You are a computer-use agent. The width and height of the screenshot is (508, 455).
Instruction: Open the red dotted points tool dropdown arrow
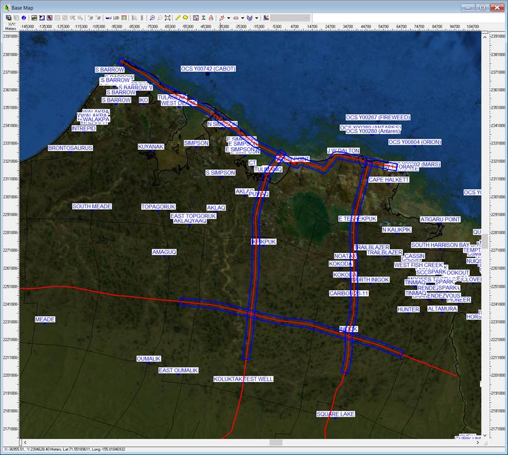(x=243, y=18)
